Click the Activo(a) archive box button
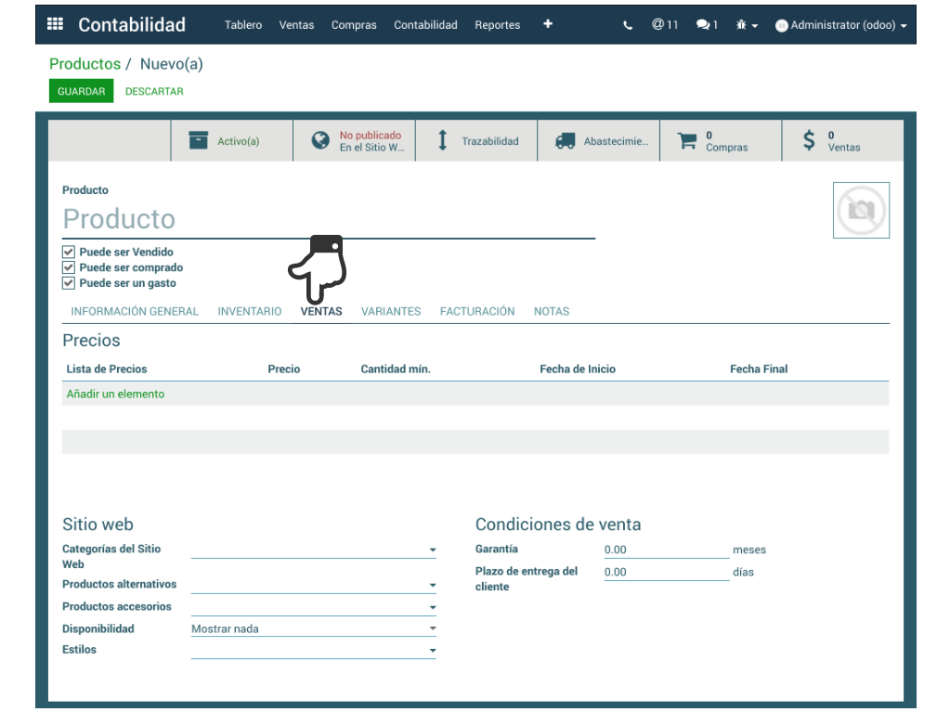This screenshot has height=712, width=950. (231, 141)
